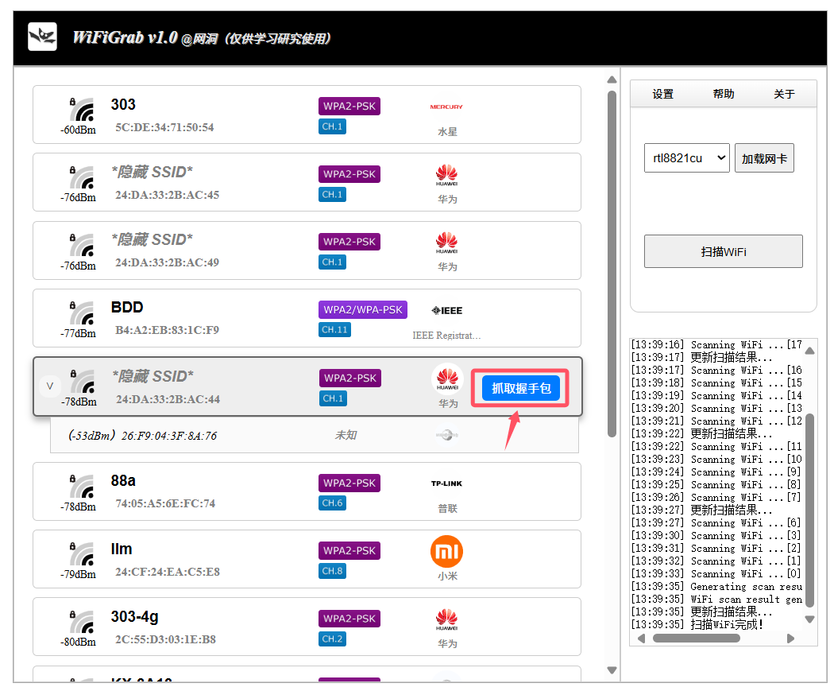The image size is (834, 691).
Task: Click the WiFi list scroll-down arrow
Action: [612, 670]
